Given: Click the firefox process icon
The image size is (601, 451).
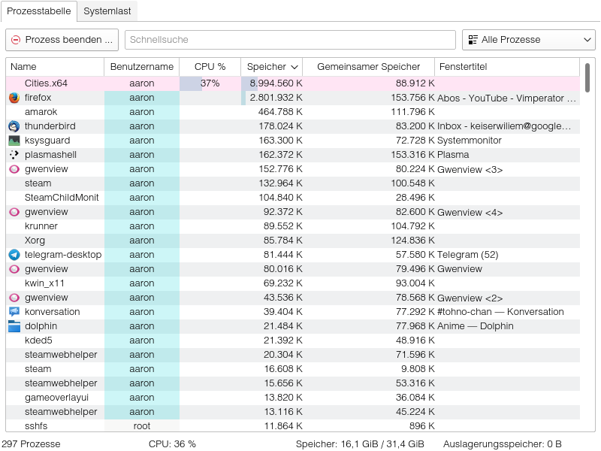Looking at the screenshot, I should pos(14,98).
